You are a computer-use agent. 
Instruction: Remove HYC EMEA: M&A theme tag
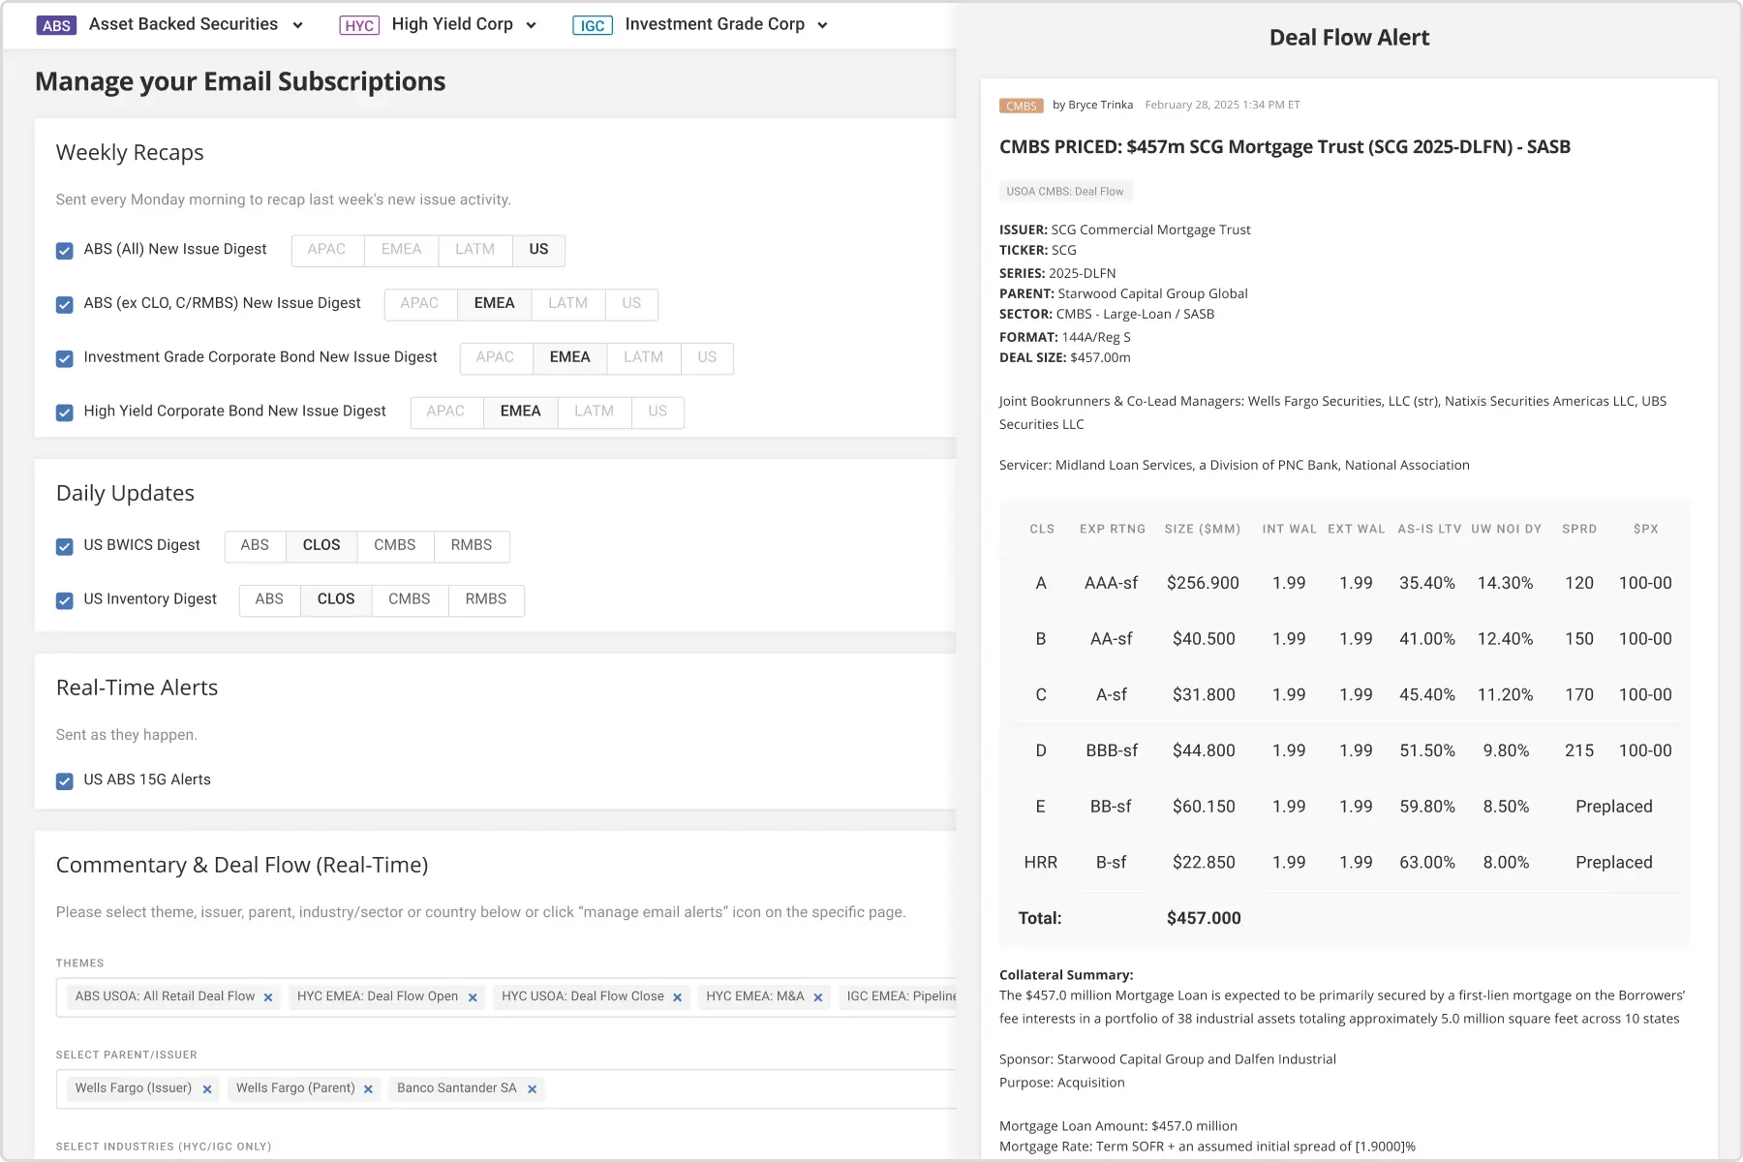[818, 997]
